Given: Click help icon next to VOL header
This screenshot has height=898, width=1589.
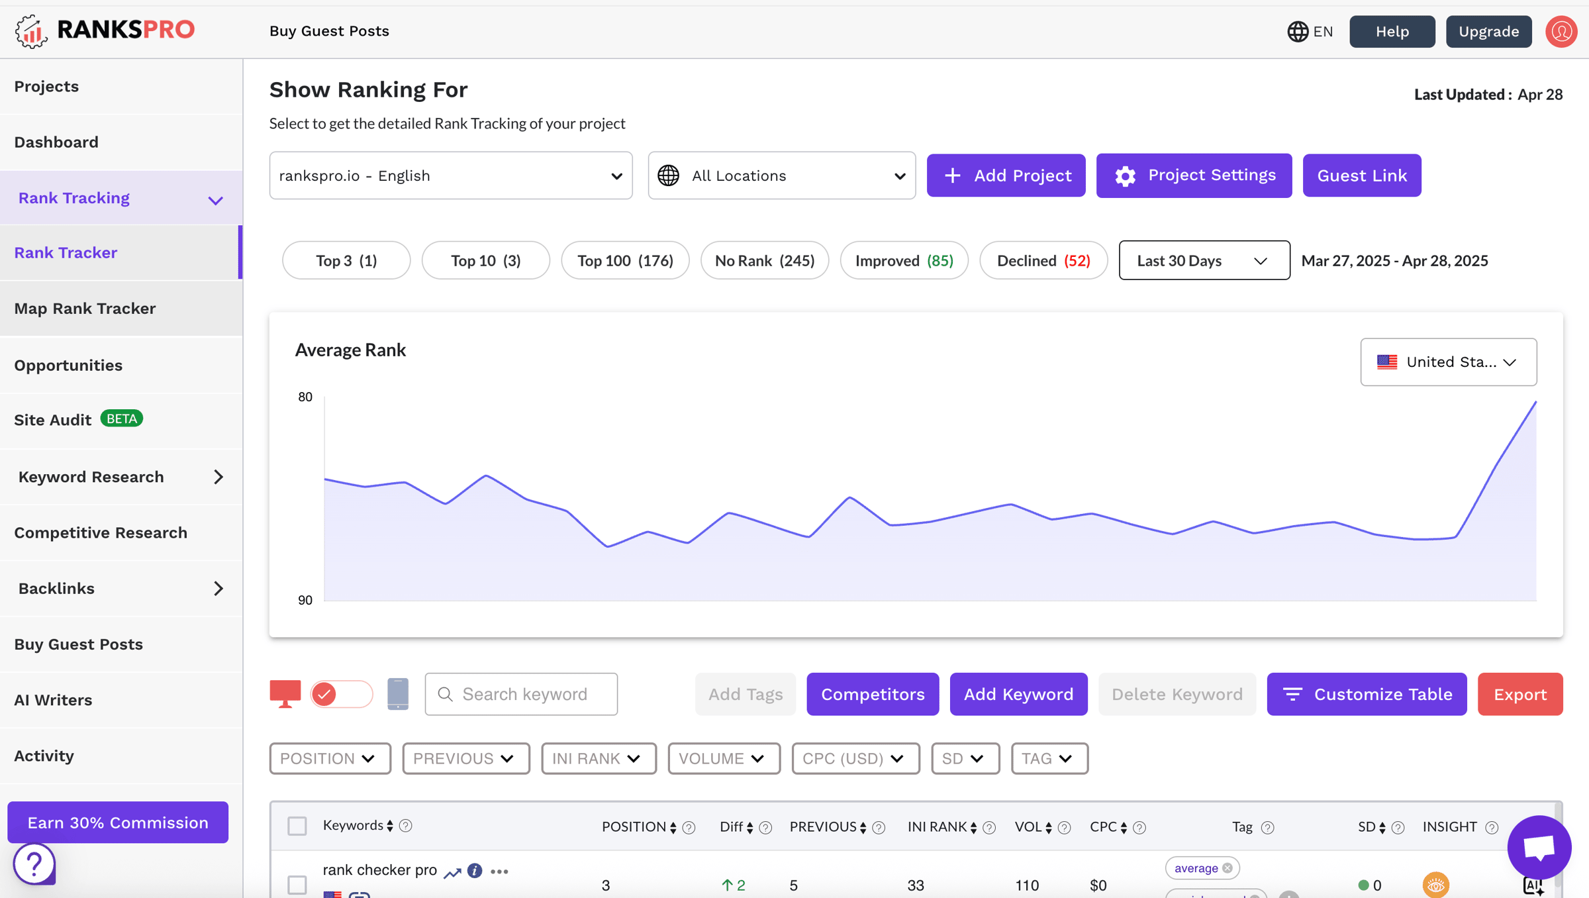Looking at the screenshot, I should point(1064,827).
